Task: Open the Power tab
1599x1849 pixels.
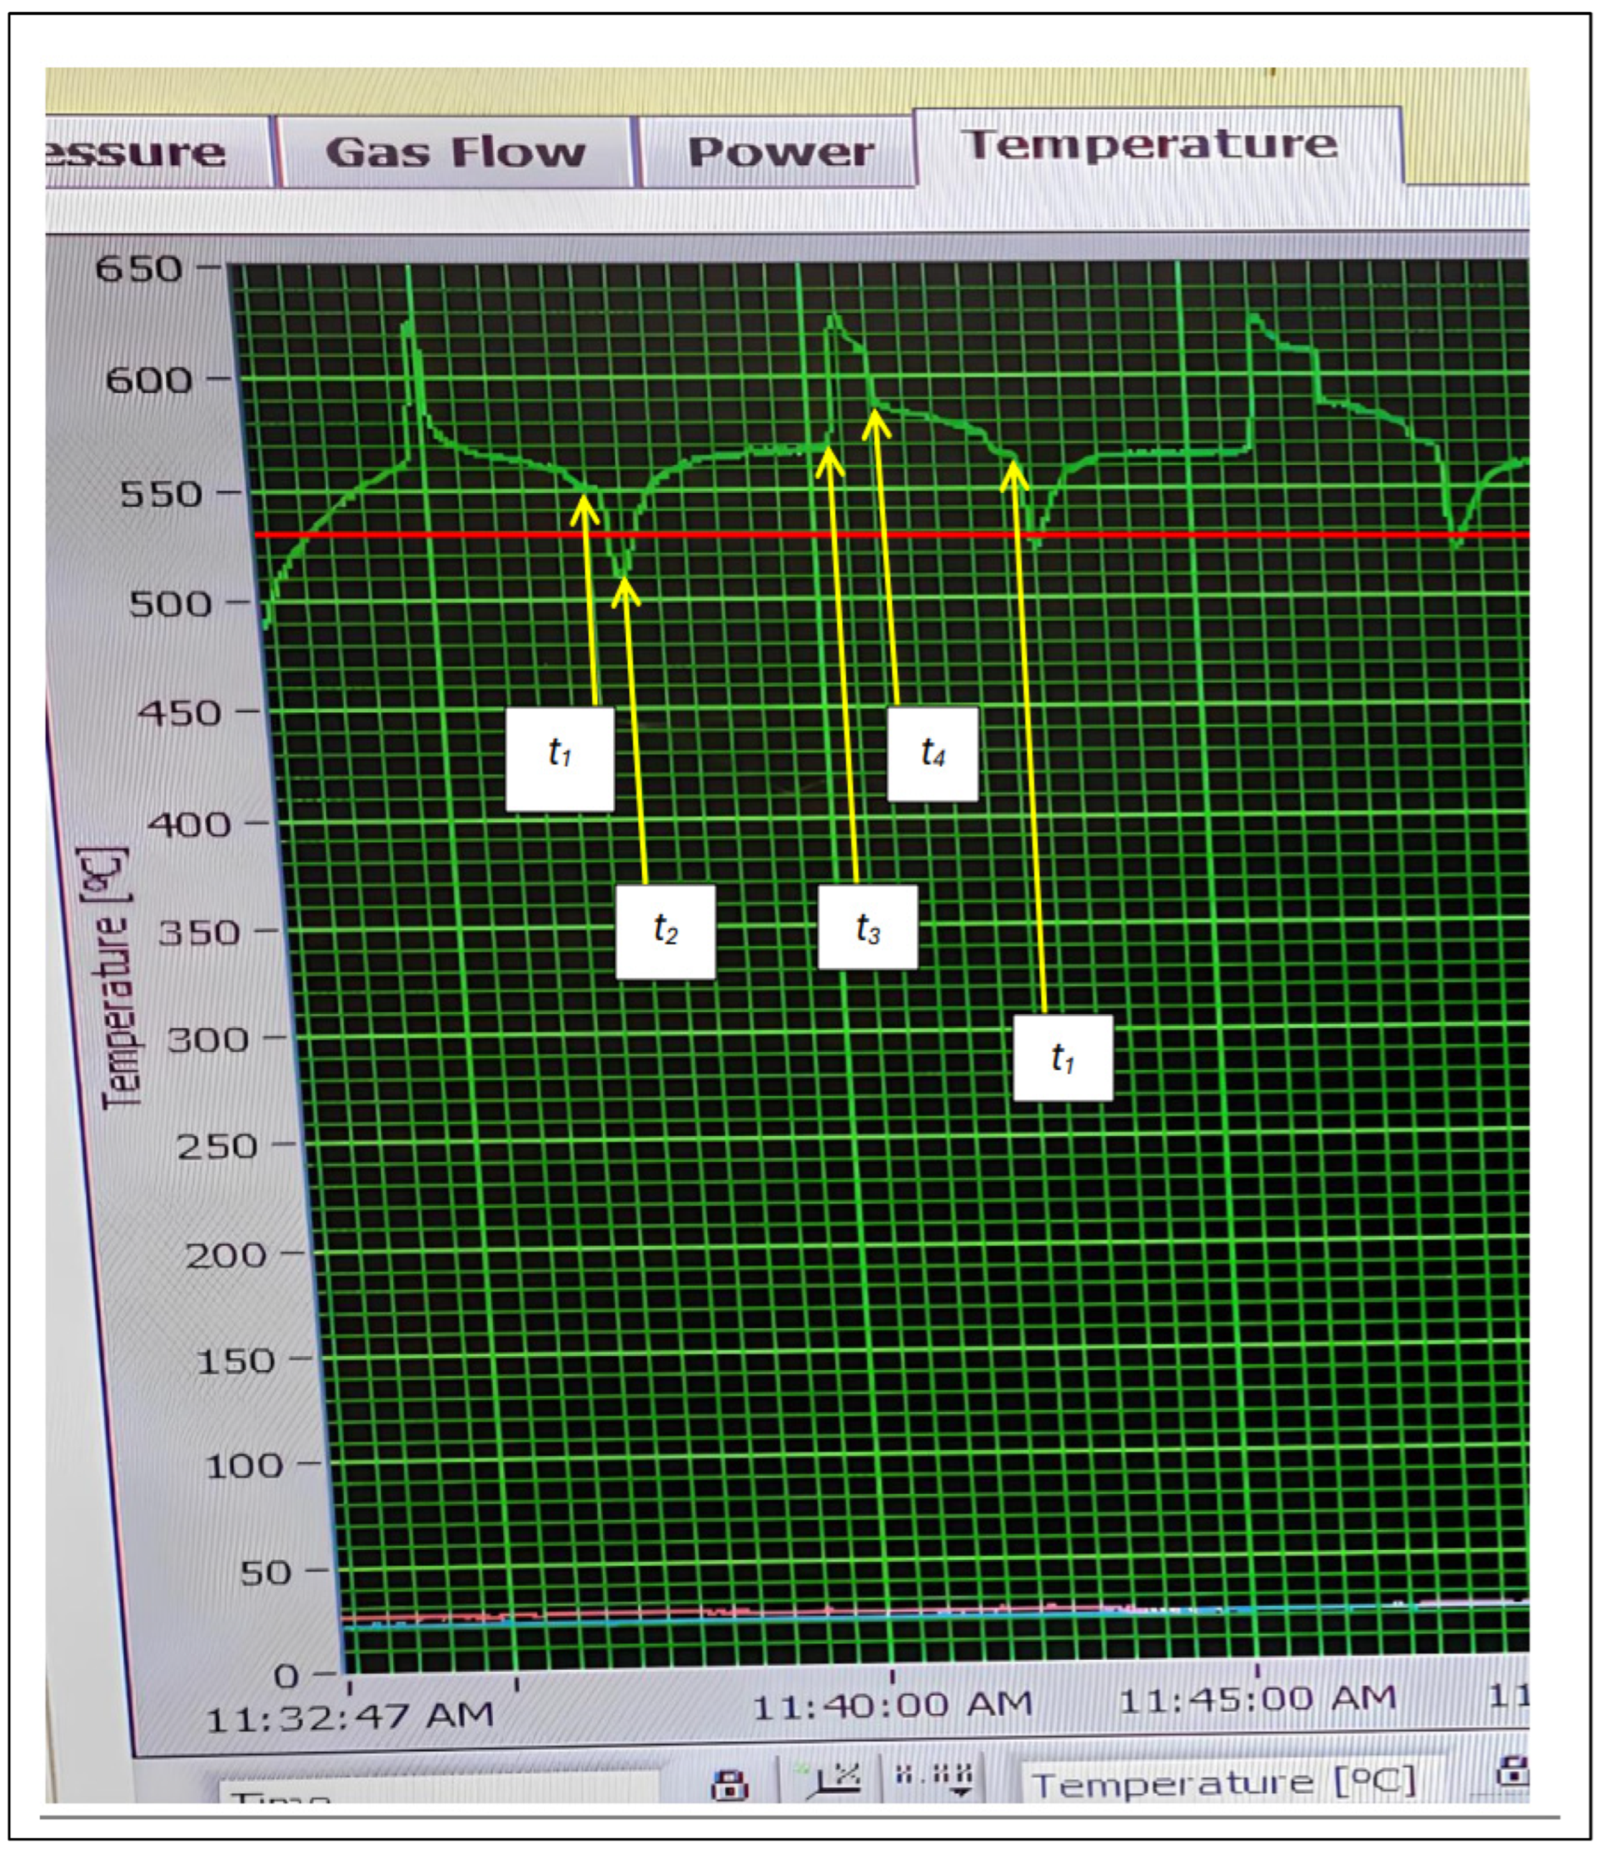Action: [x=779, y=152]
